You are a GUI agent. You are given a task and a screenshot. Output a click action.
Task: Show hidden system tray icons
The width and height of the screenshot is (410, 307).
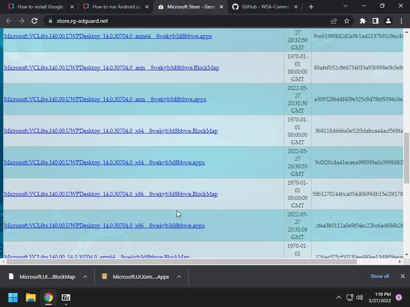click(339, 297)
